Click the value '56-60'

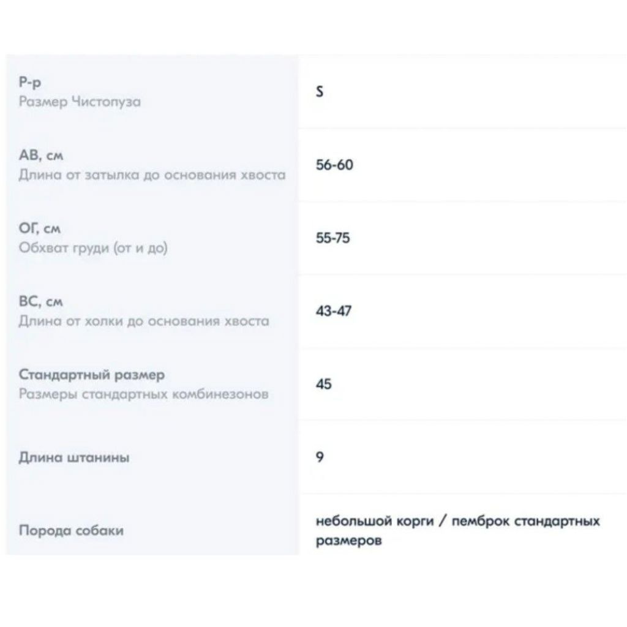[x=334, y=165]
